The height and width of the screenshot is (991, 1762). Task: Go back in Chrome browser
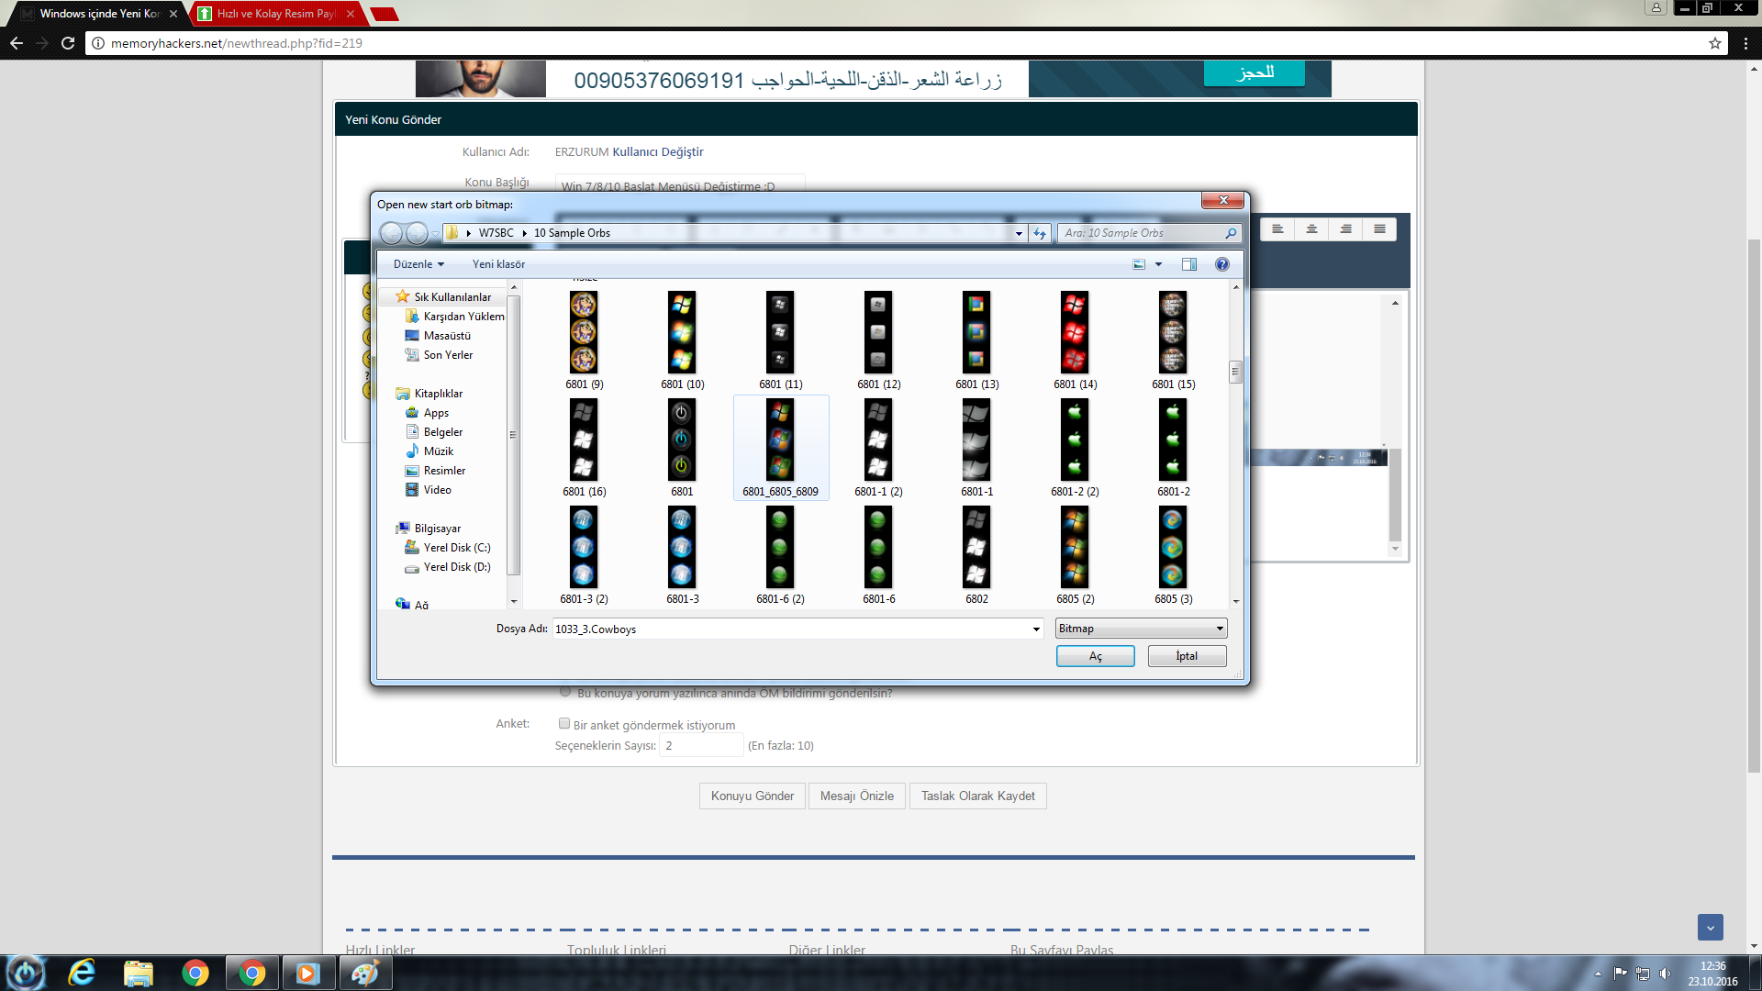coord(17,43)
